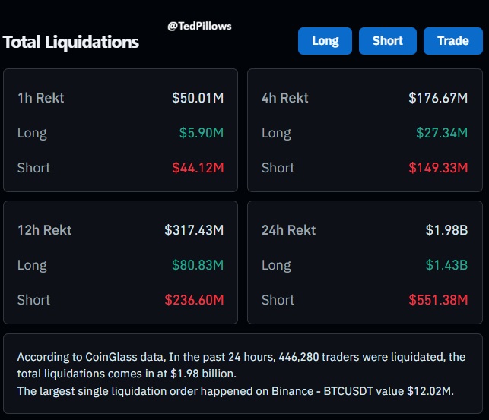The image size is (489, 420).
Task: Click the @TedPillows watermark text
Action: pos(199,26)
